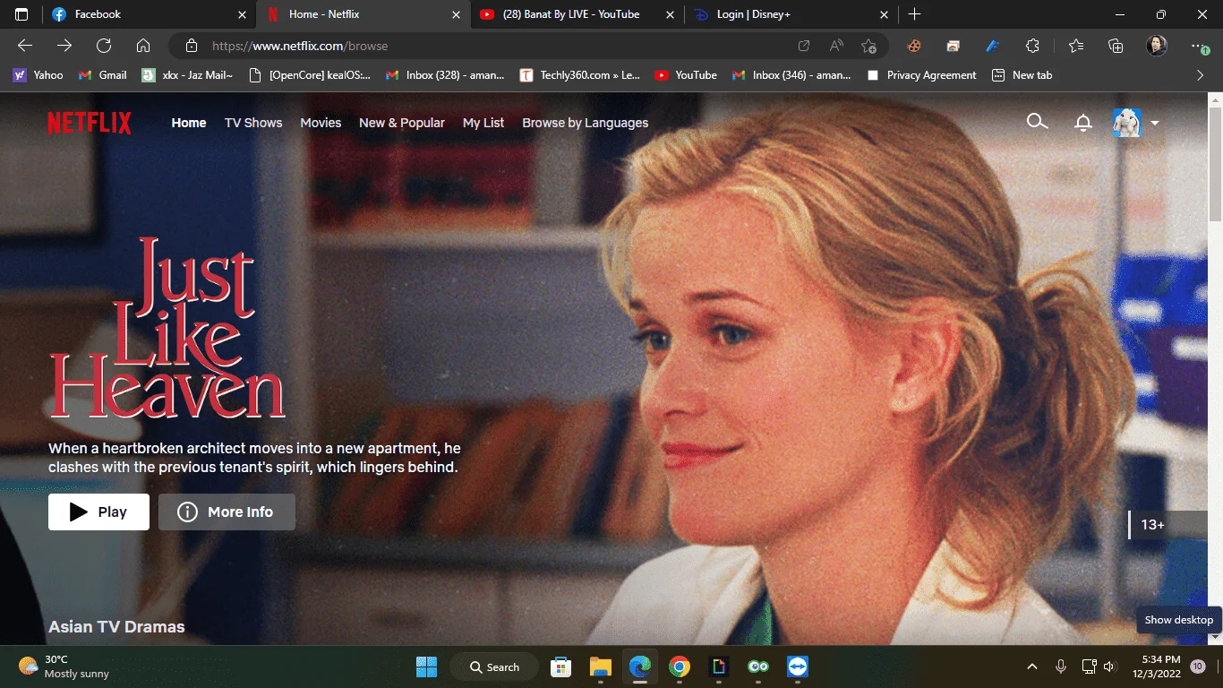Open Privacy Agreement bookmark
This screenshot has width=1223, height=688.
click(x=921, y=75)
